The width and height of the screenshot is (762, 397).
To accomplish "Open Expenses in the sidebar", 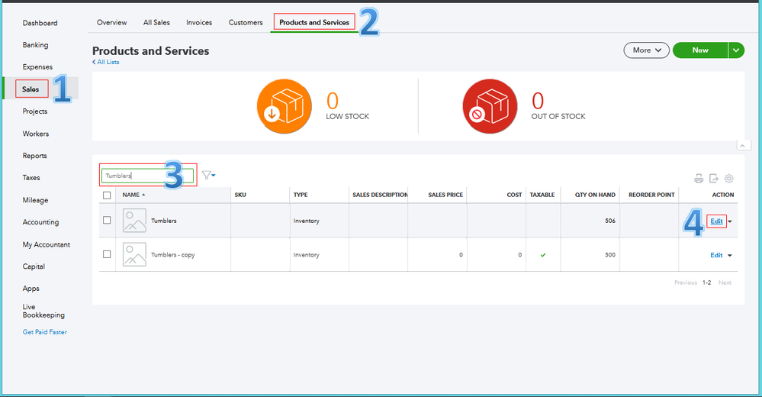I will 37,66.
